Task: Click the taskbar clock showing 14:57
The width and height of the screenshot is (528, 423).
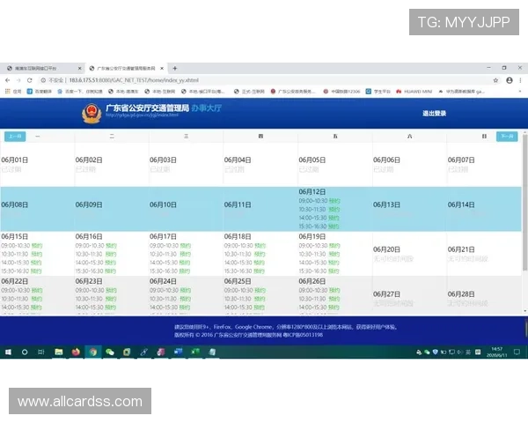Action: point(496,352)
